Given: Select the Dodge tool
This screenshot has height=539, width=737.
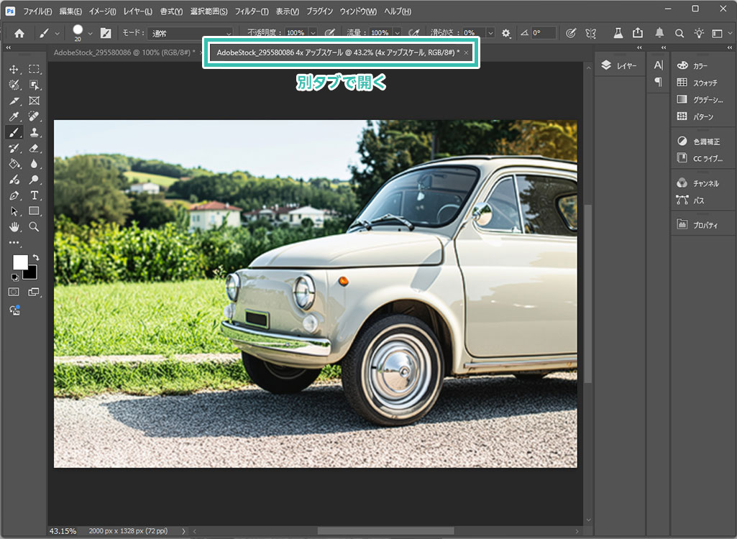Looking at the screenshot, I should click(x=34, y=180).
